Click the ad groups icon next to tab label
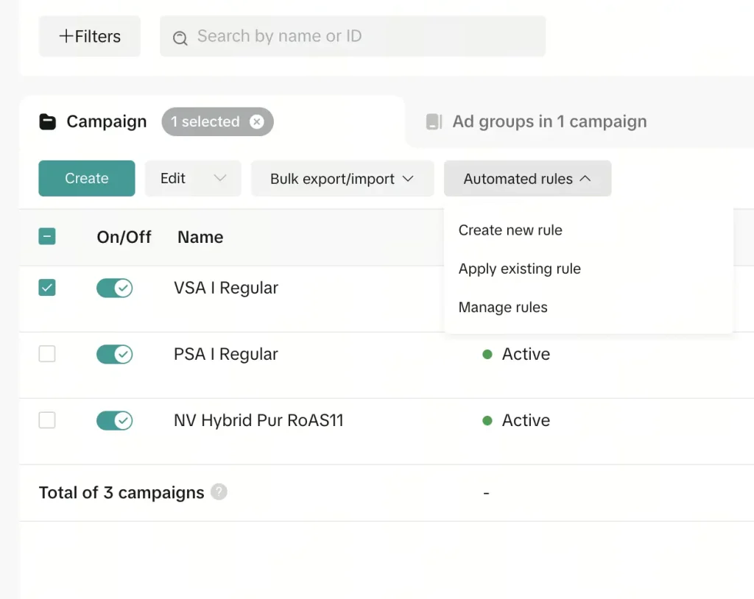Viewport: 754px width, 599px height. pyautogui.click(x=434, y=121)
